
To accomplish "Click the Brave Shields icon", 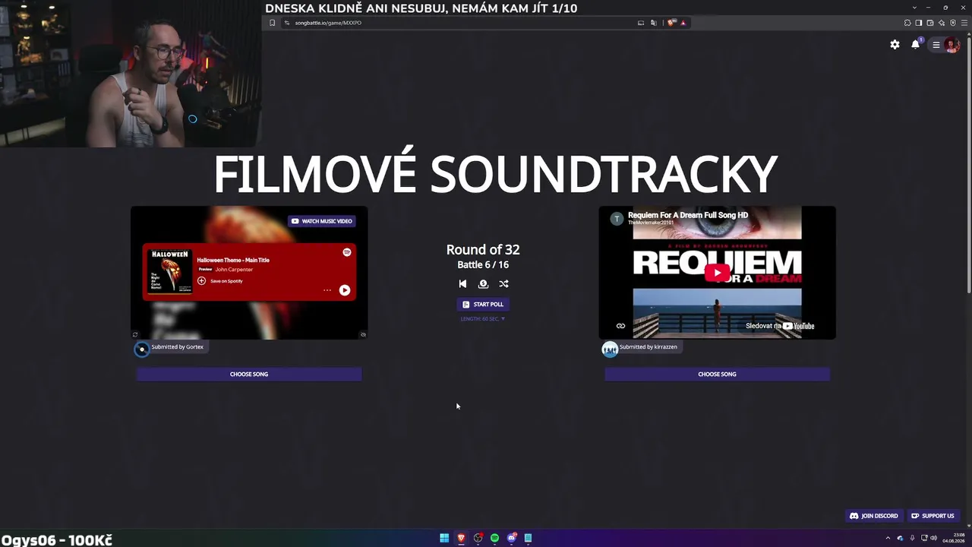I will (672, 23).
